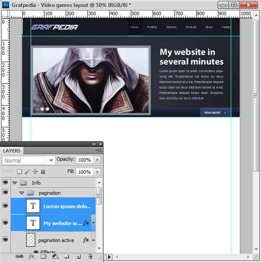Create new fill or adjustment layer
This screenshot has height=262, width=261.
55,256
